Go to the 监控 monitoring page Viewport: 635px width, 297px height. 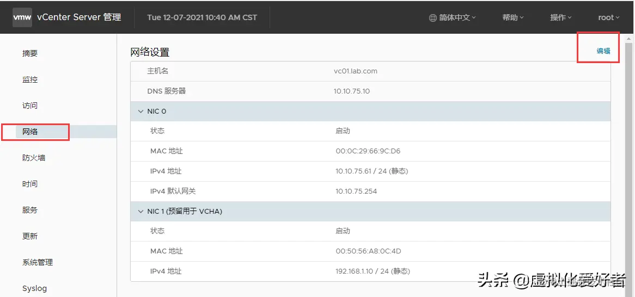pos(30,80)
